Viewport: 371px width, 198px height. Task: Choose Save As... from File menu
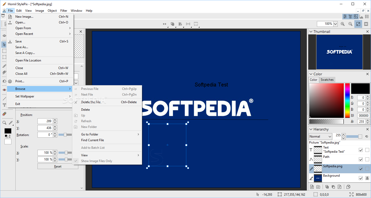click(40, 47)
